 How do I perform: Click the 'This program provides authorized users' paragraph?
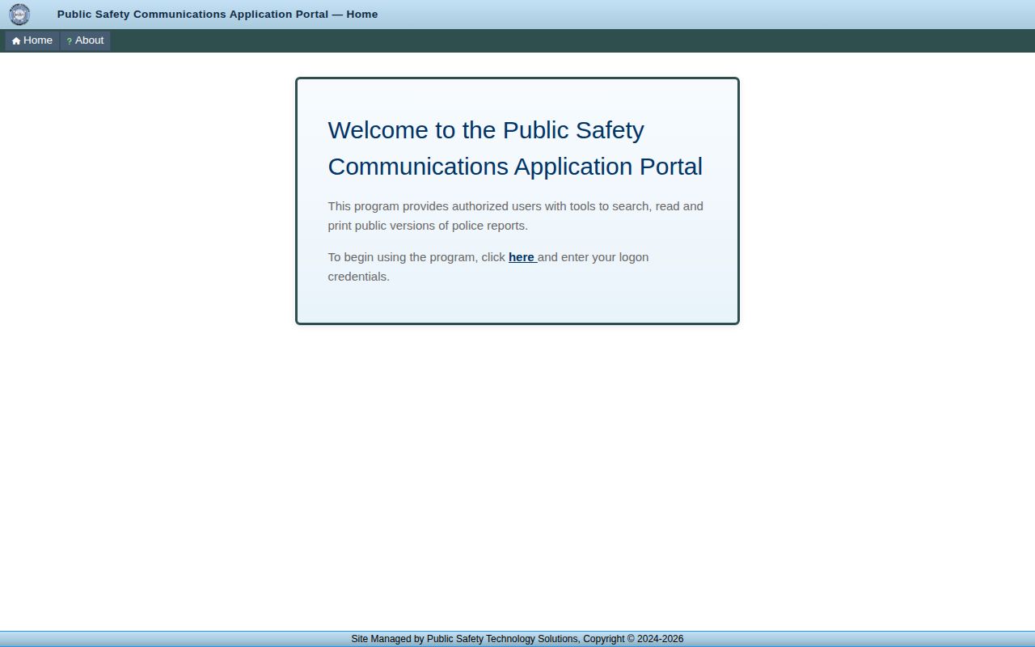[x=515, y=216]
